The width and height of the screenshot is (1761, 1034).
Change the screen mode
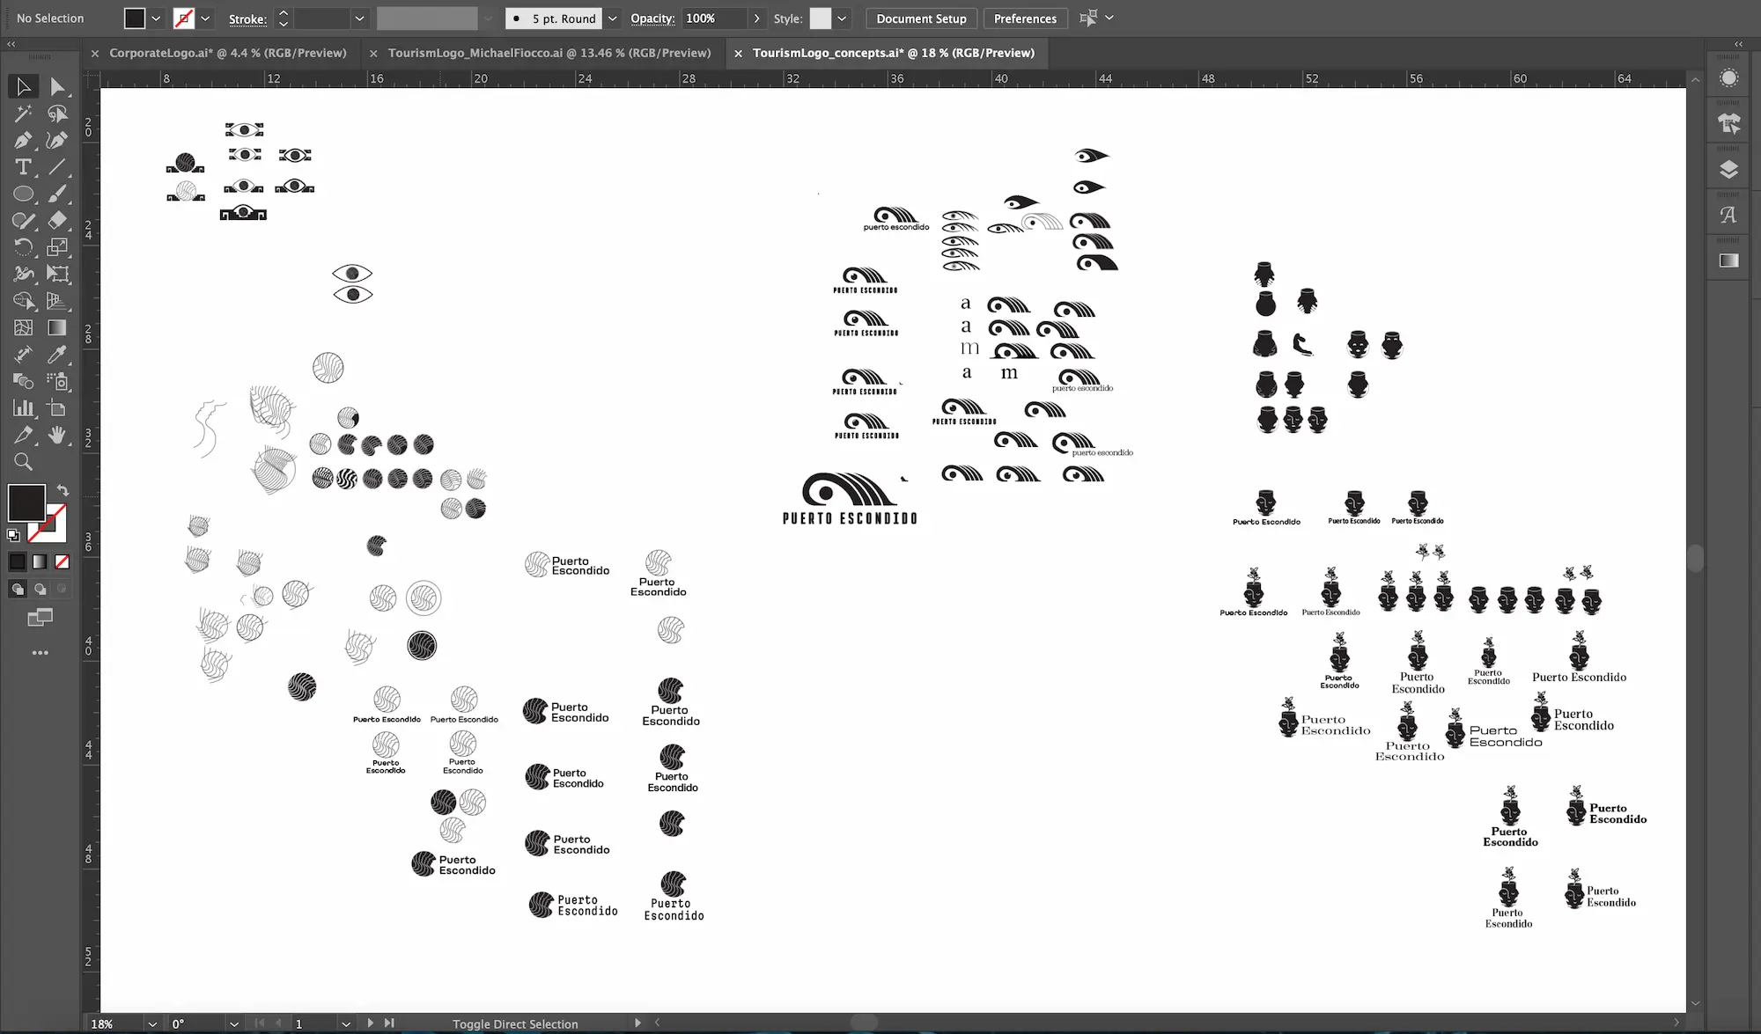pos(40,618)
